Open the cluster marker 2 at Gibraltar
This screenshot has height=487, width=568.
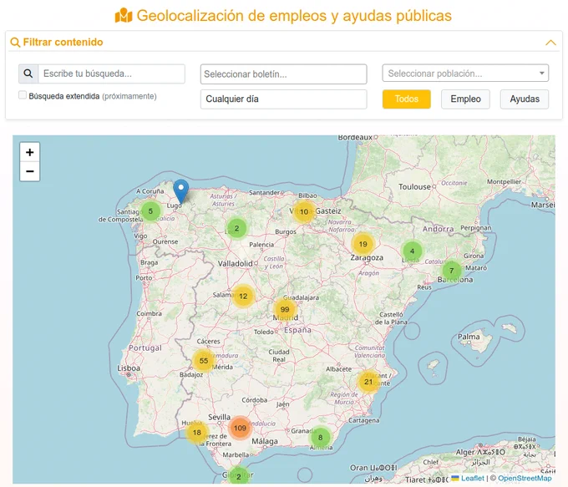click(238, 476)
